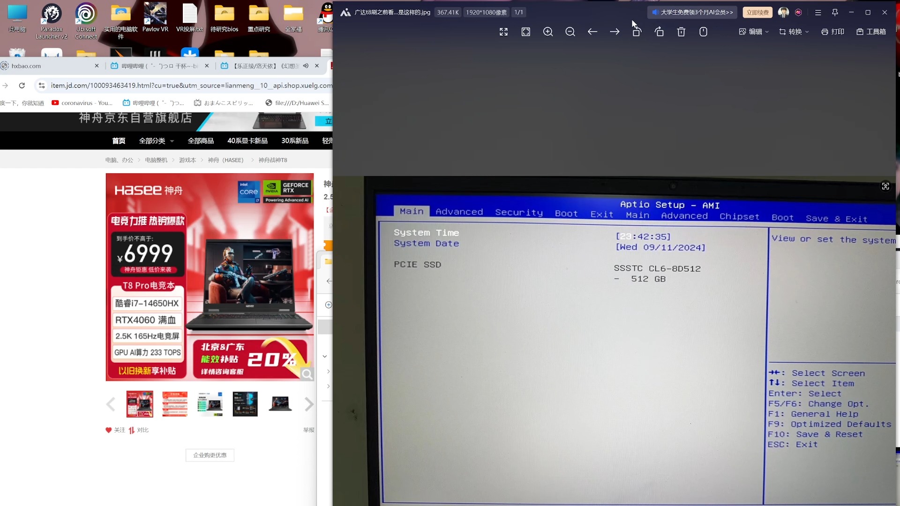
Task: Click the fullscreen expand icon in viewer
Action: [503, 31]
